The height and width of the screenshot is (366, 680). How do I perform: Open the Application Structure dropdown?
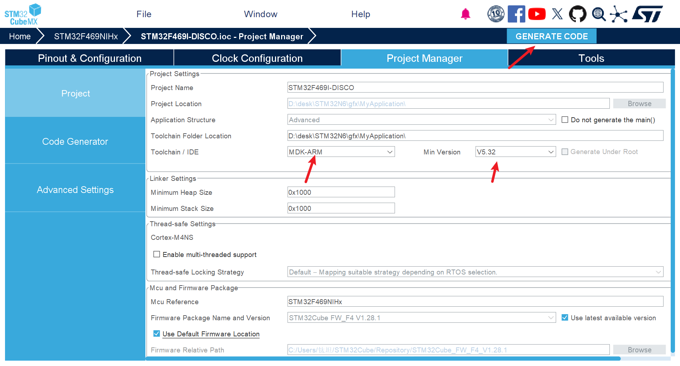(x=421, y=120)
